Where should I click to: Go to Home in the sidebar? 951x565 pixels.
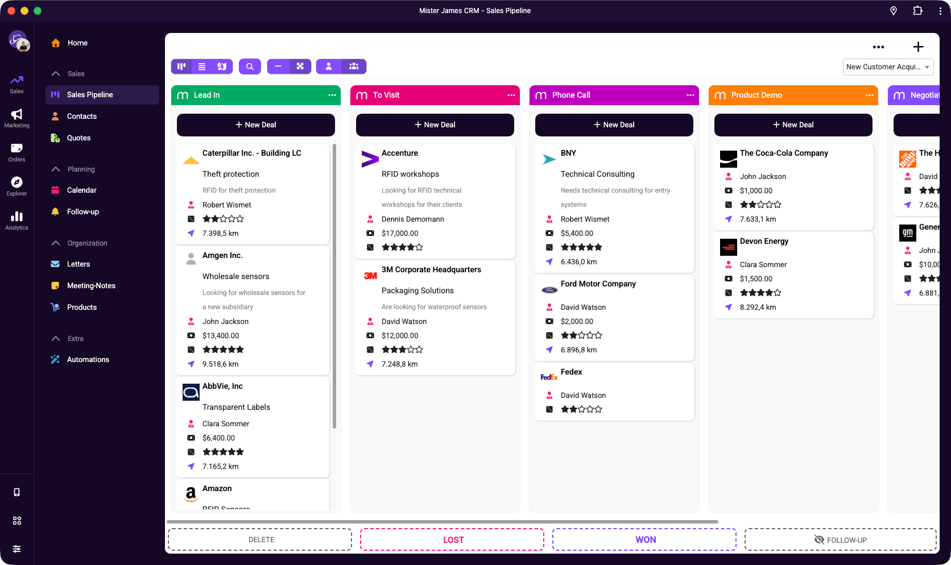77,43
